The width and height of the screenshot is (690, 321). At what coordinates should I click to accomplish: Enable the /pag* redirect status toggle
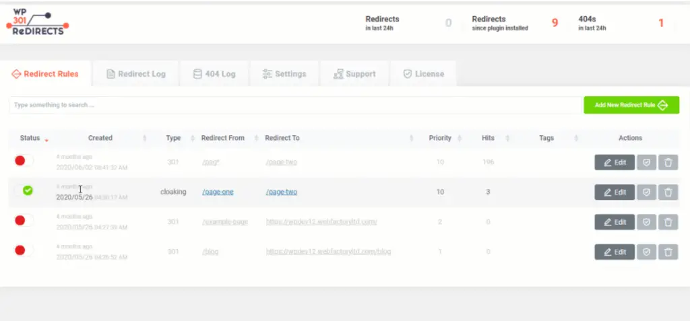[24, 161]
